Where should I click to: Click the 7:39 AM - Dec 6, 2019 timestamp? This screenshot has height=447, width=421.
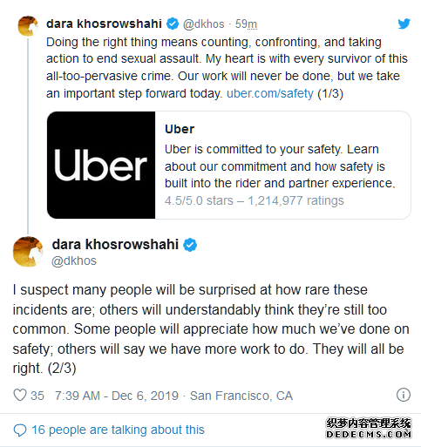[x=117, y=396]
